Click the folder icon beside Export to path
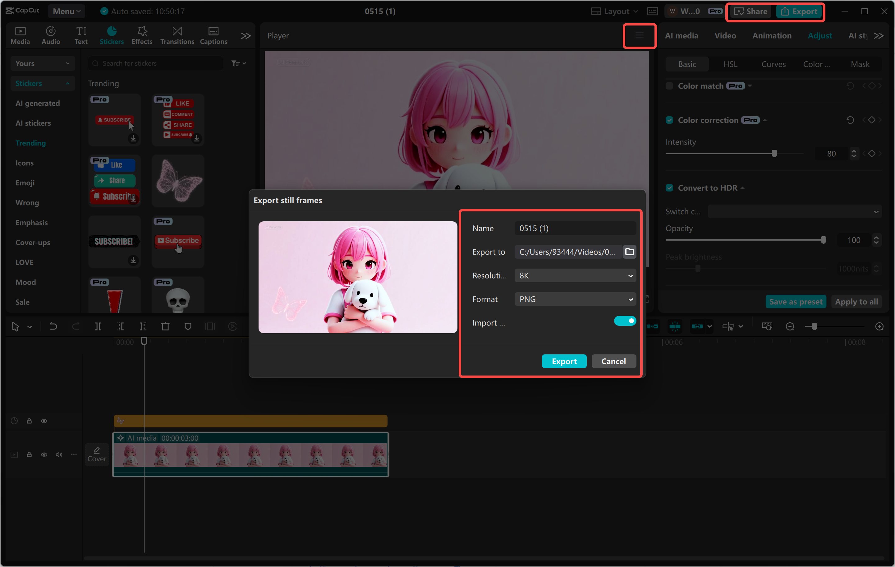Screen dimensions: 895x567 629,252
